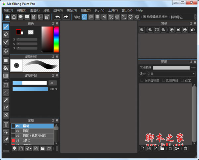199x160 pixels.
Task: Select the Selection Pen tool
Action: 6,108
